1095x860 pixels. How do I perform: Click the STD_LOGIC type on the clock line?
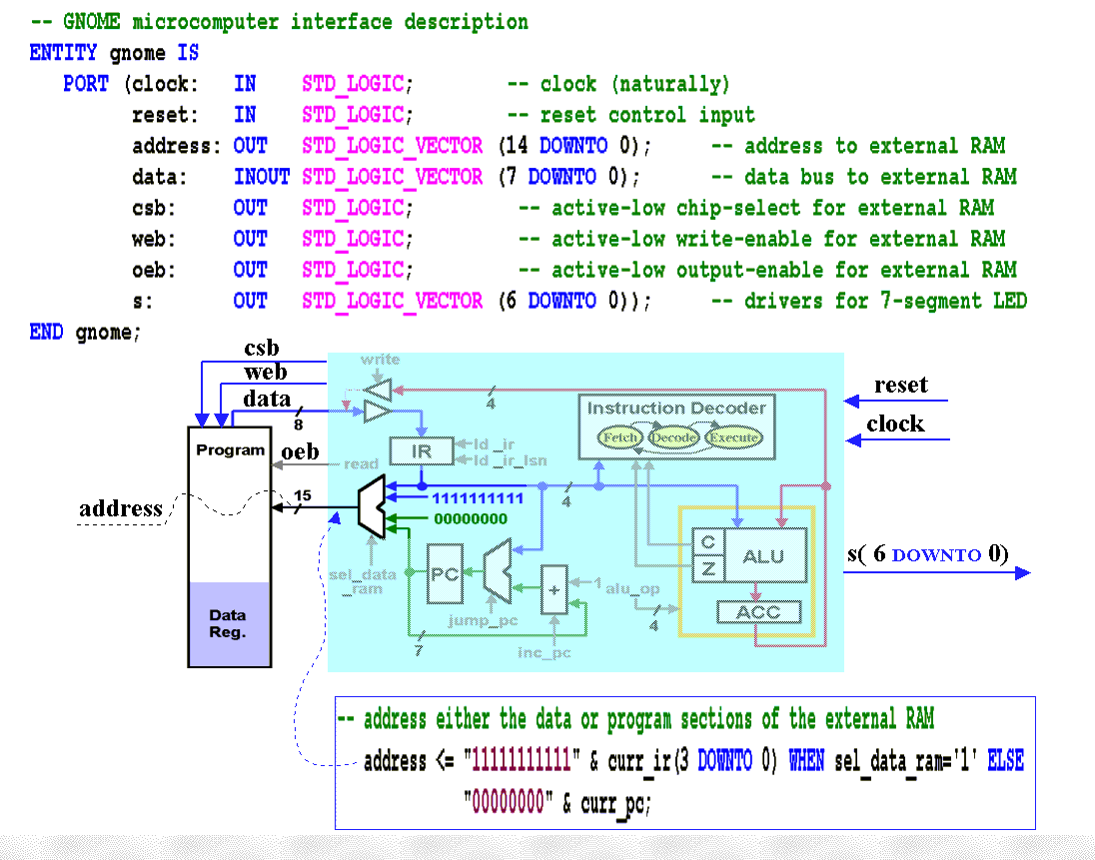pyautogui.click(x=353, y=85)
